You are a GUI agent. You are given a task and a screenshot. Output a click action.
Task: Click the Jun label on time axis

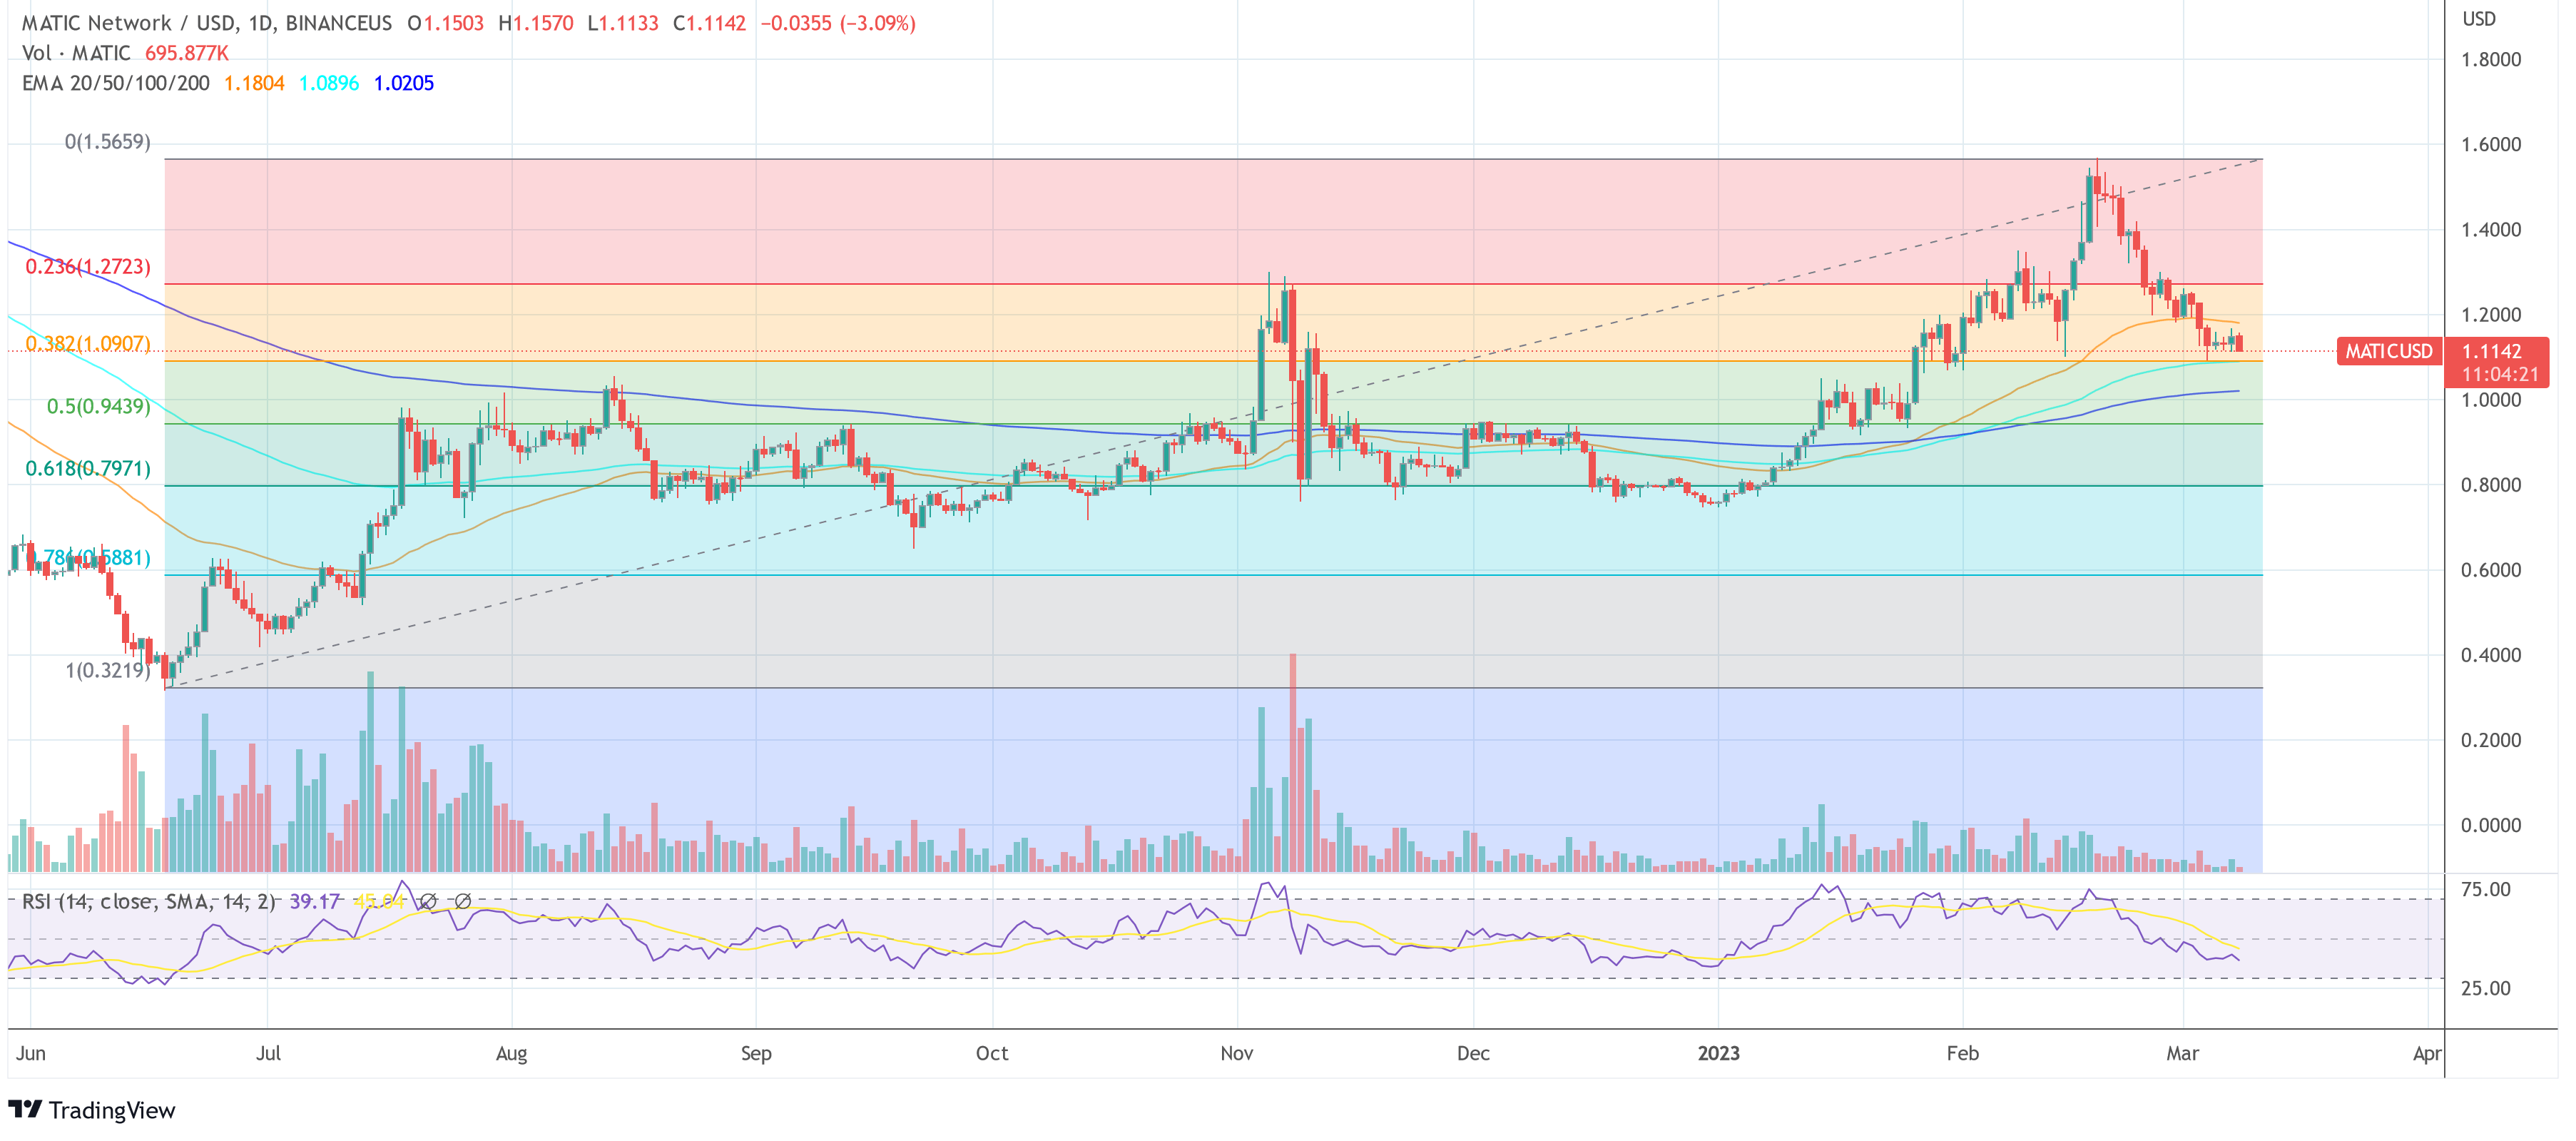coord(31,1053)
